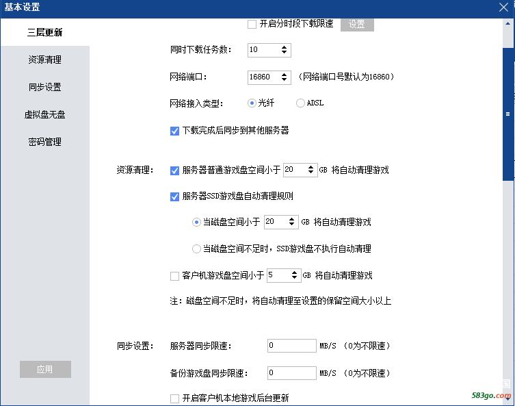
Task: Increase 服务器普通游戏盘 GB threshold with up arrow
Action: (x=311, y=167)
